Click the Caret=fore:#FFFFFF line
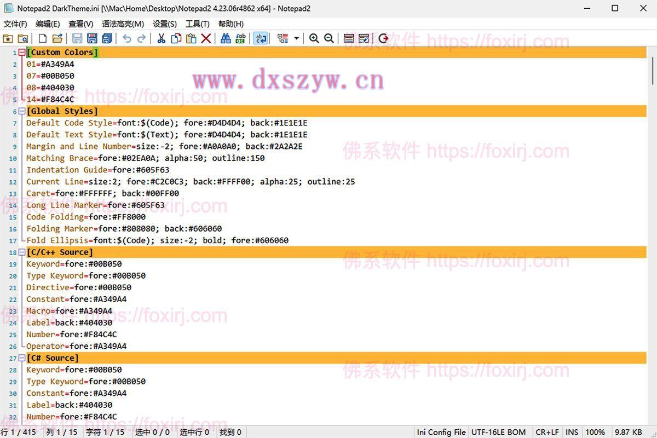657x438 pixels. [103, 193]
